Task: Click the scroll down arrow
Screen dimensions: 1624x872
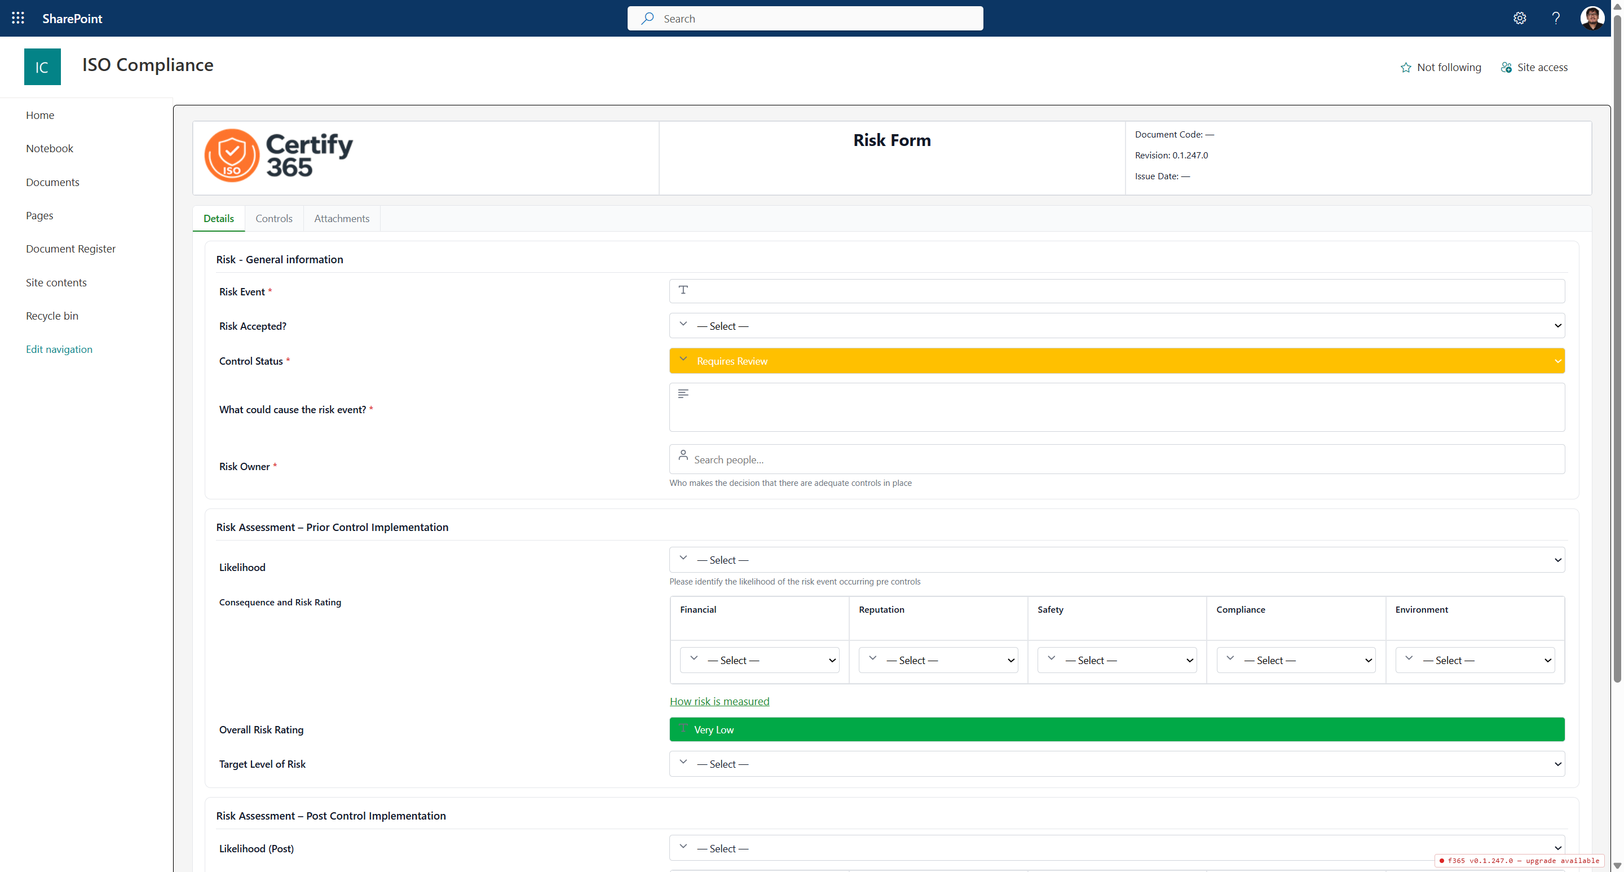Action: 1617,866
